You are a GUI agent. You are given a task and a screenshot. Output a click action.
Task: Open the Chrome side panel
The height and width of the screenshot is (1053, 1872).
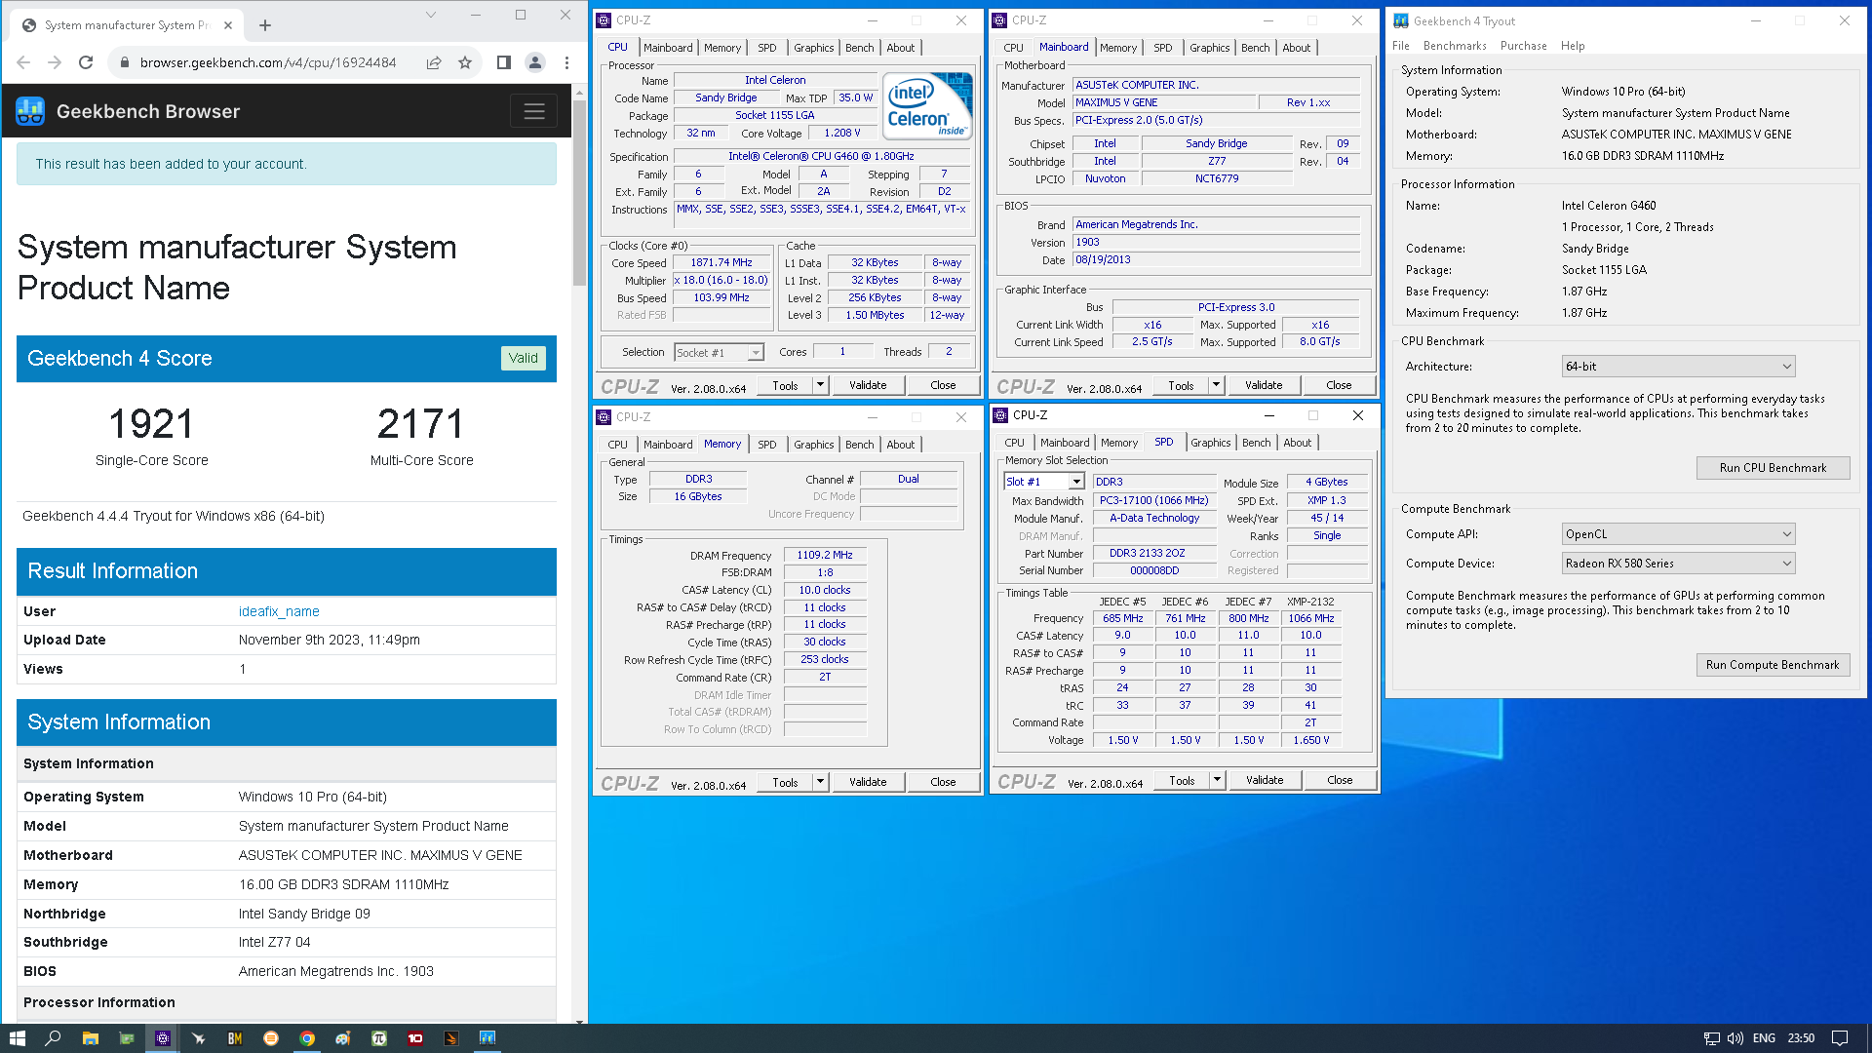point(503,62)
